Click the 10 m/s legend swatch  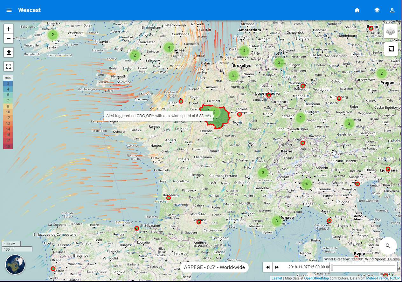(x=8, y=112)
